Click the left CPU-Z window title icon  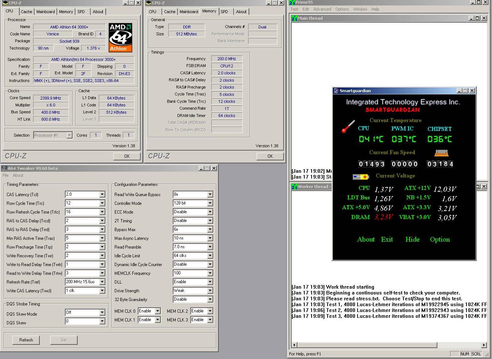point(5,3)
